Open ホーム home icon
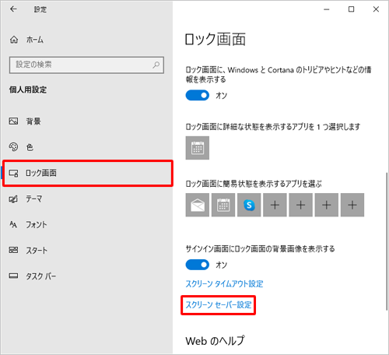The width and height of the screenshot is (389, 355). (x=14, y=40)
